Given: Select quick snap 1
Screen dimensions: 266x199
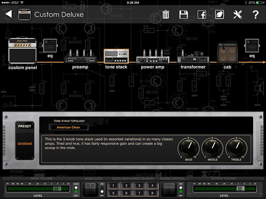Looking at the screenshot, I should [x=113, y=186].
